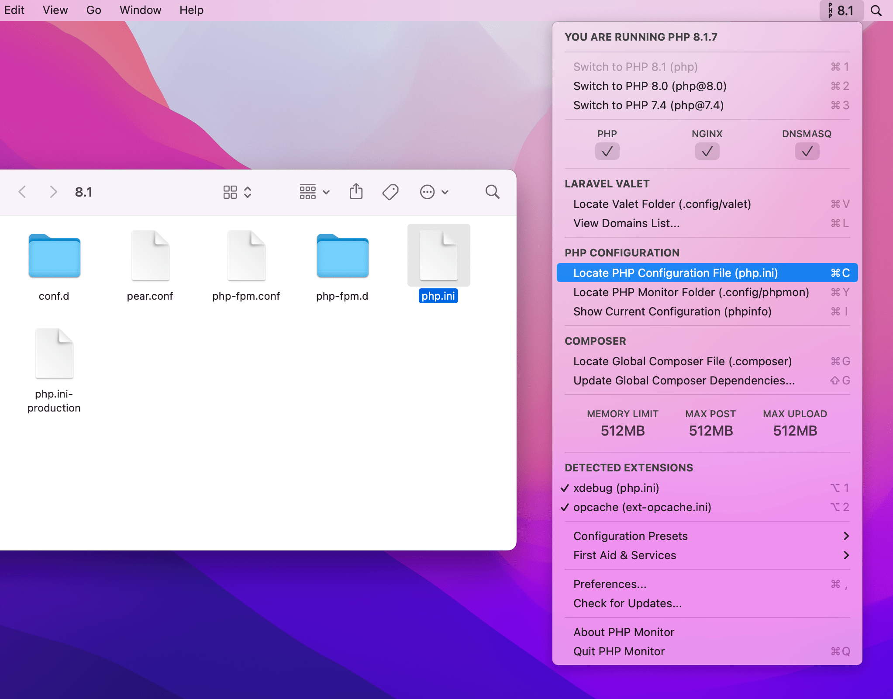Click the Finder tag icon

pos(390,192)
